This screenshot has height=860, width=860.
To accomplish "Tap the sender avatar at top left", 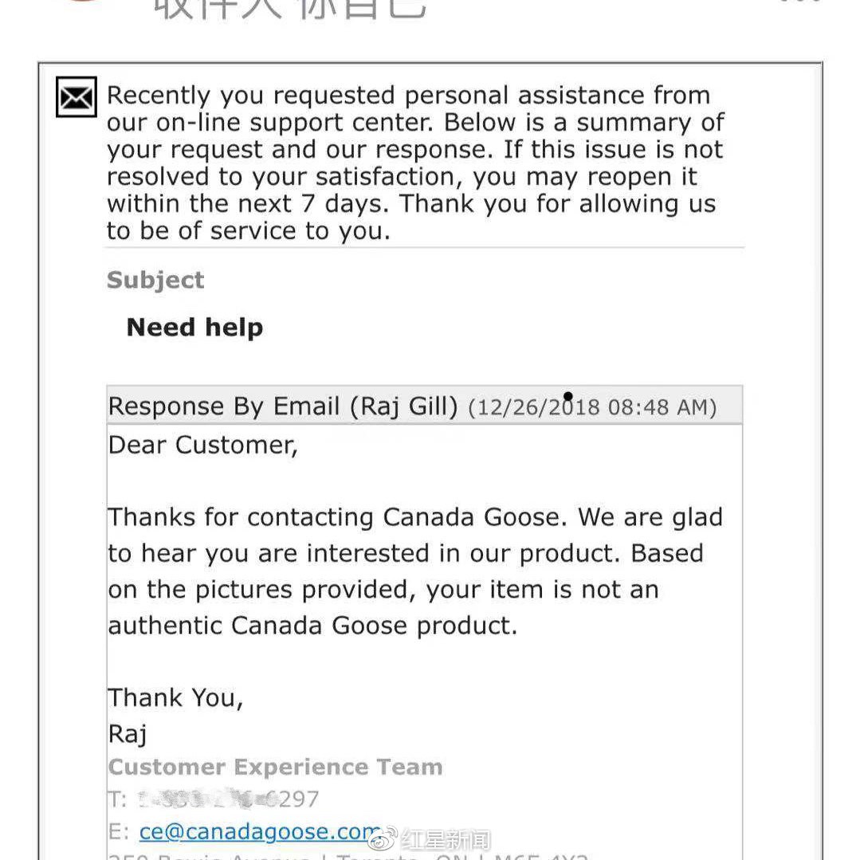I will [84, 3].
